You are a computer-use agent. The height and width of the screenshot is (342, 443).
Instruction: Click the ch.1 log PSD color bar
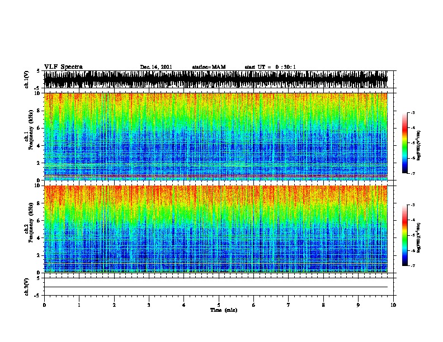pyautogui.click(x=405, y=143)
